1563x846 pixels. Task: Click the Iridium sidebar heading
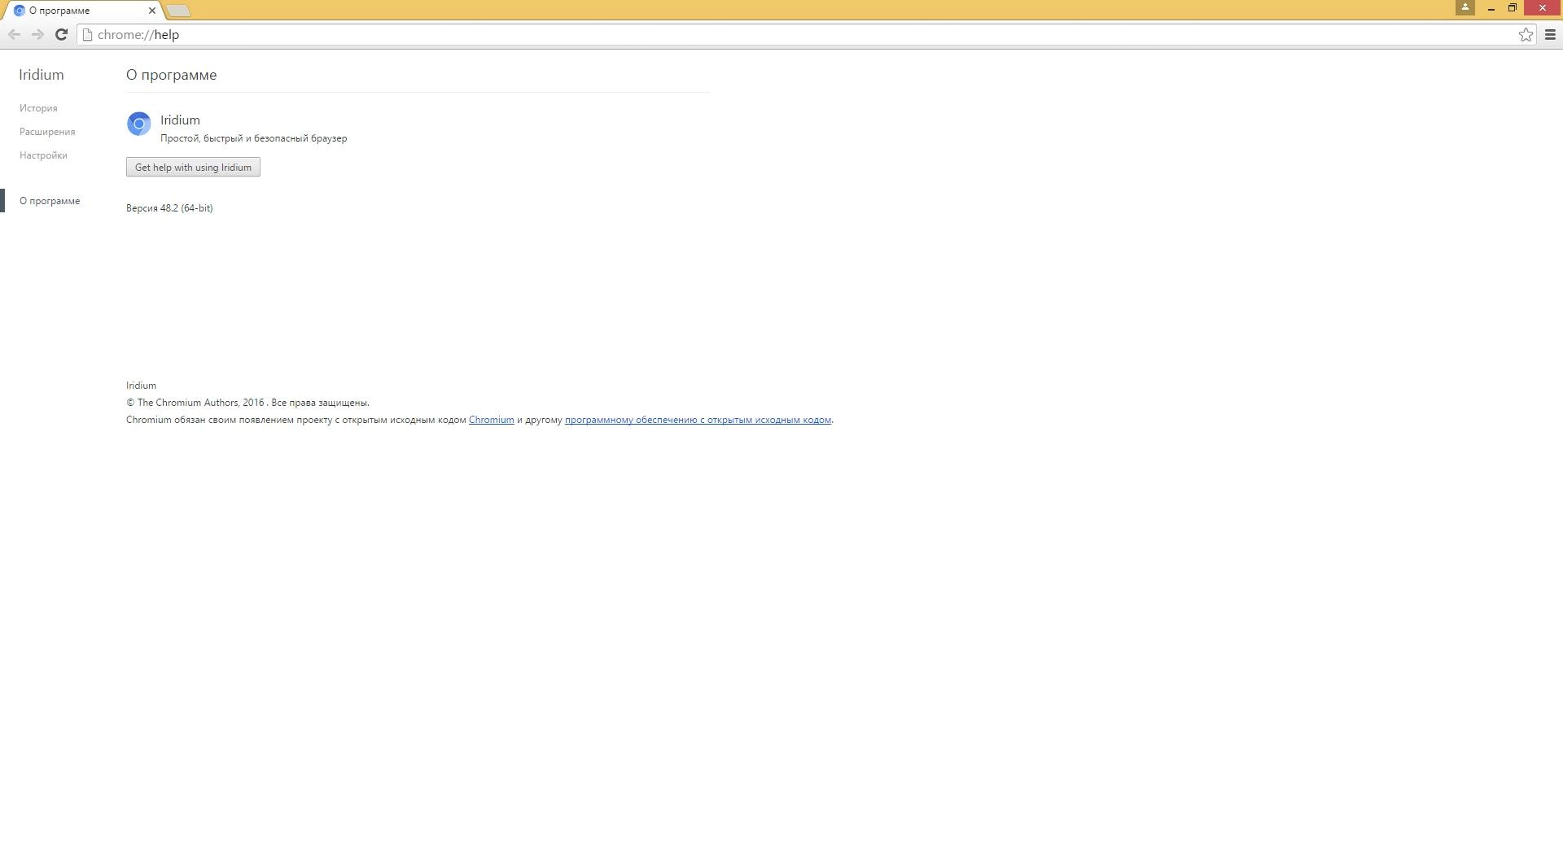point(42,75)
